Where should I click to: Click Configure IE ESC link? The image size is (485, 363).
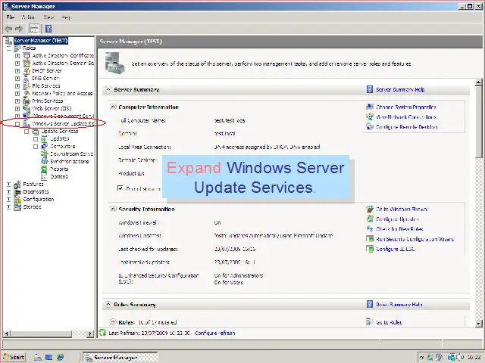click(x=396, y=249)
